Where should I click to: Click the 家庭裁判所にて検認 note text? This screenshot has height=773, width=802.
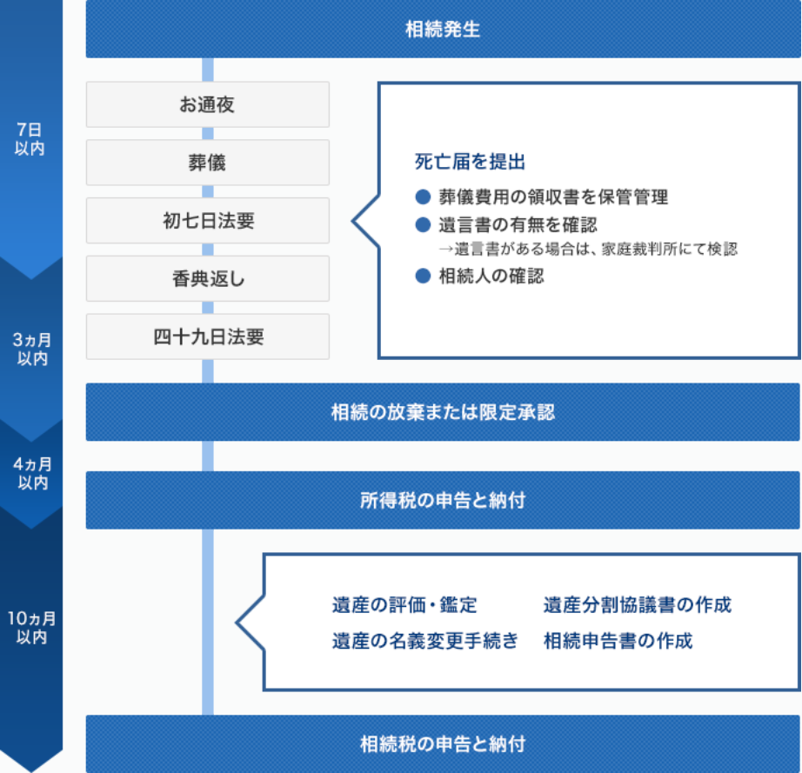pos(588,250)
